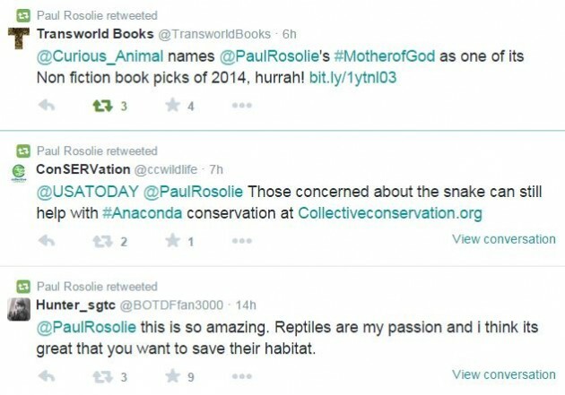565x395 pixels.
Task: Retweet Hunter_sgtc's reptiles tweet
Action: pos(103,376)
